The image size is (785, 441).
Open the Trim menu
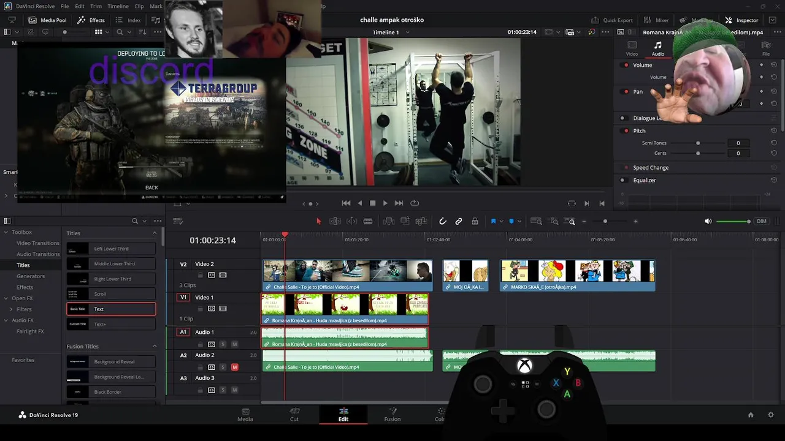[x=96, y=6]
